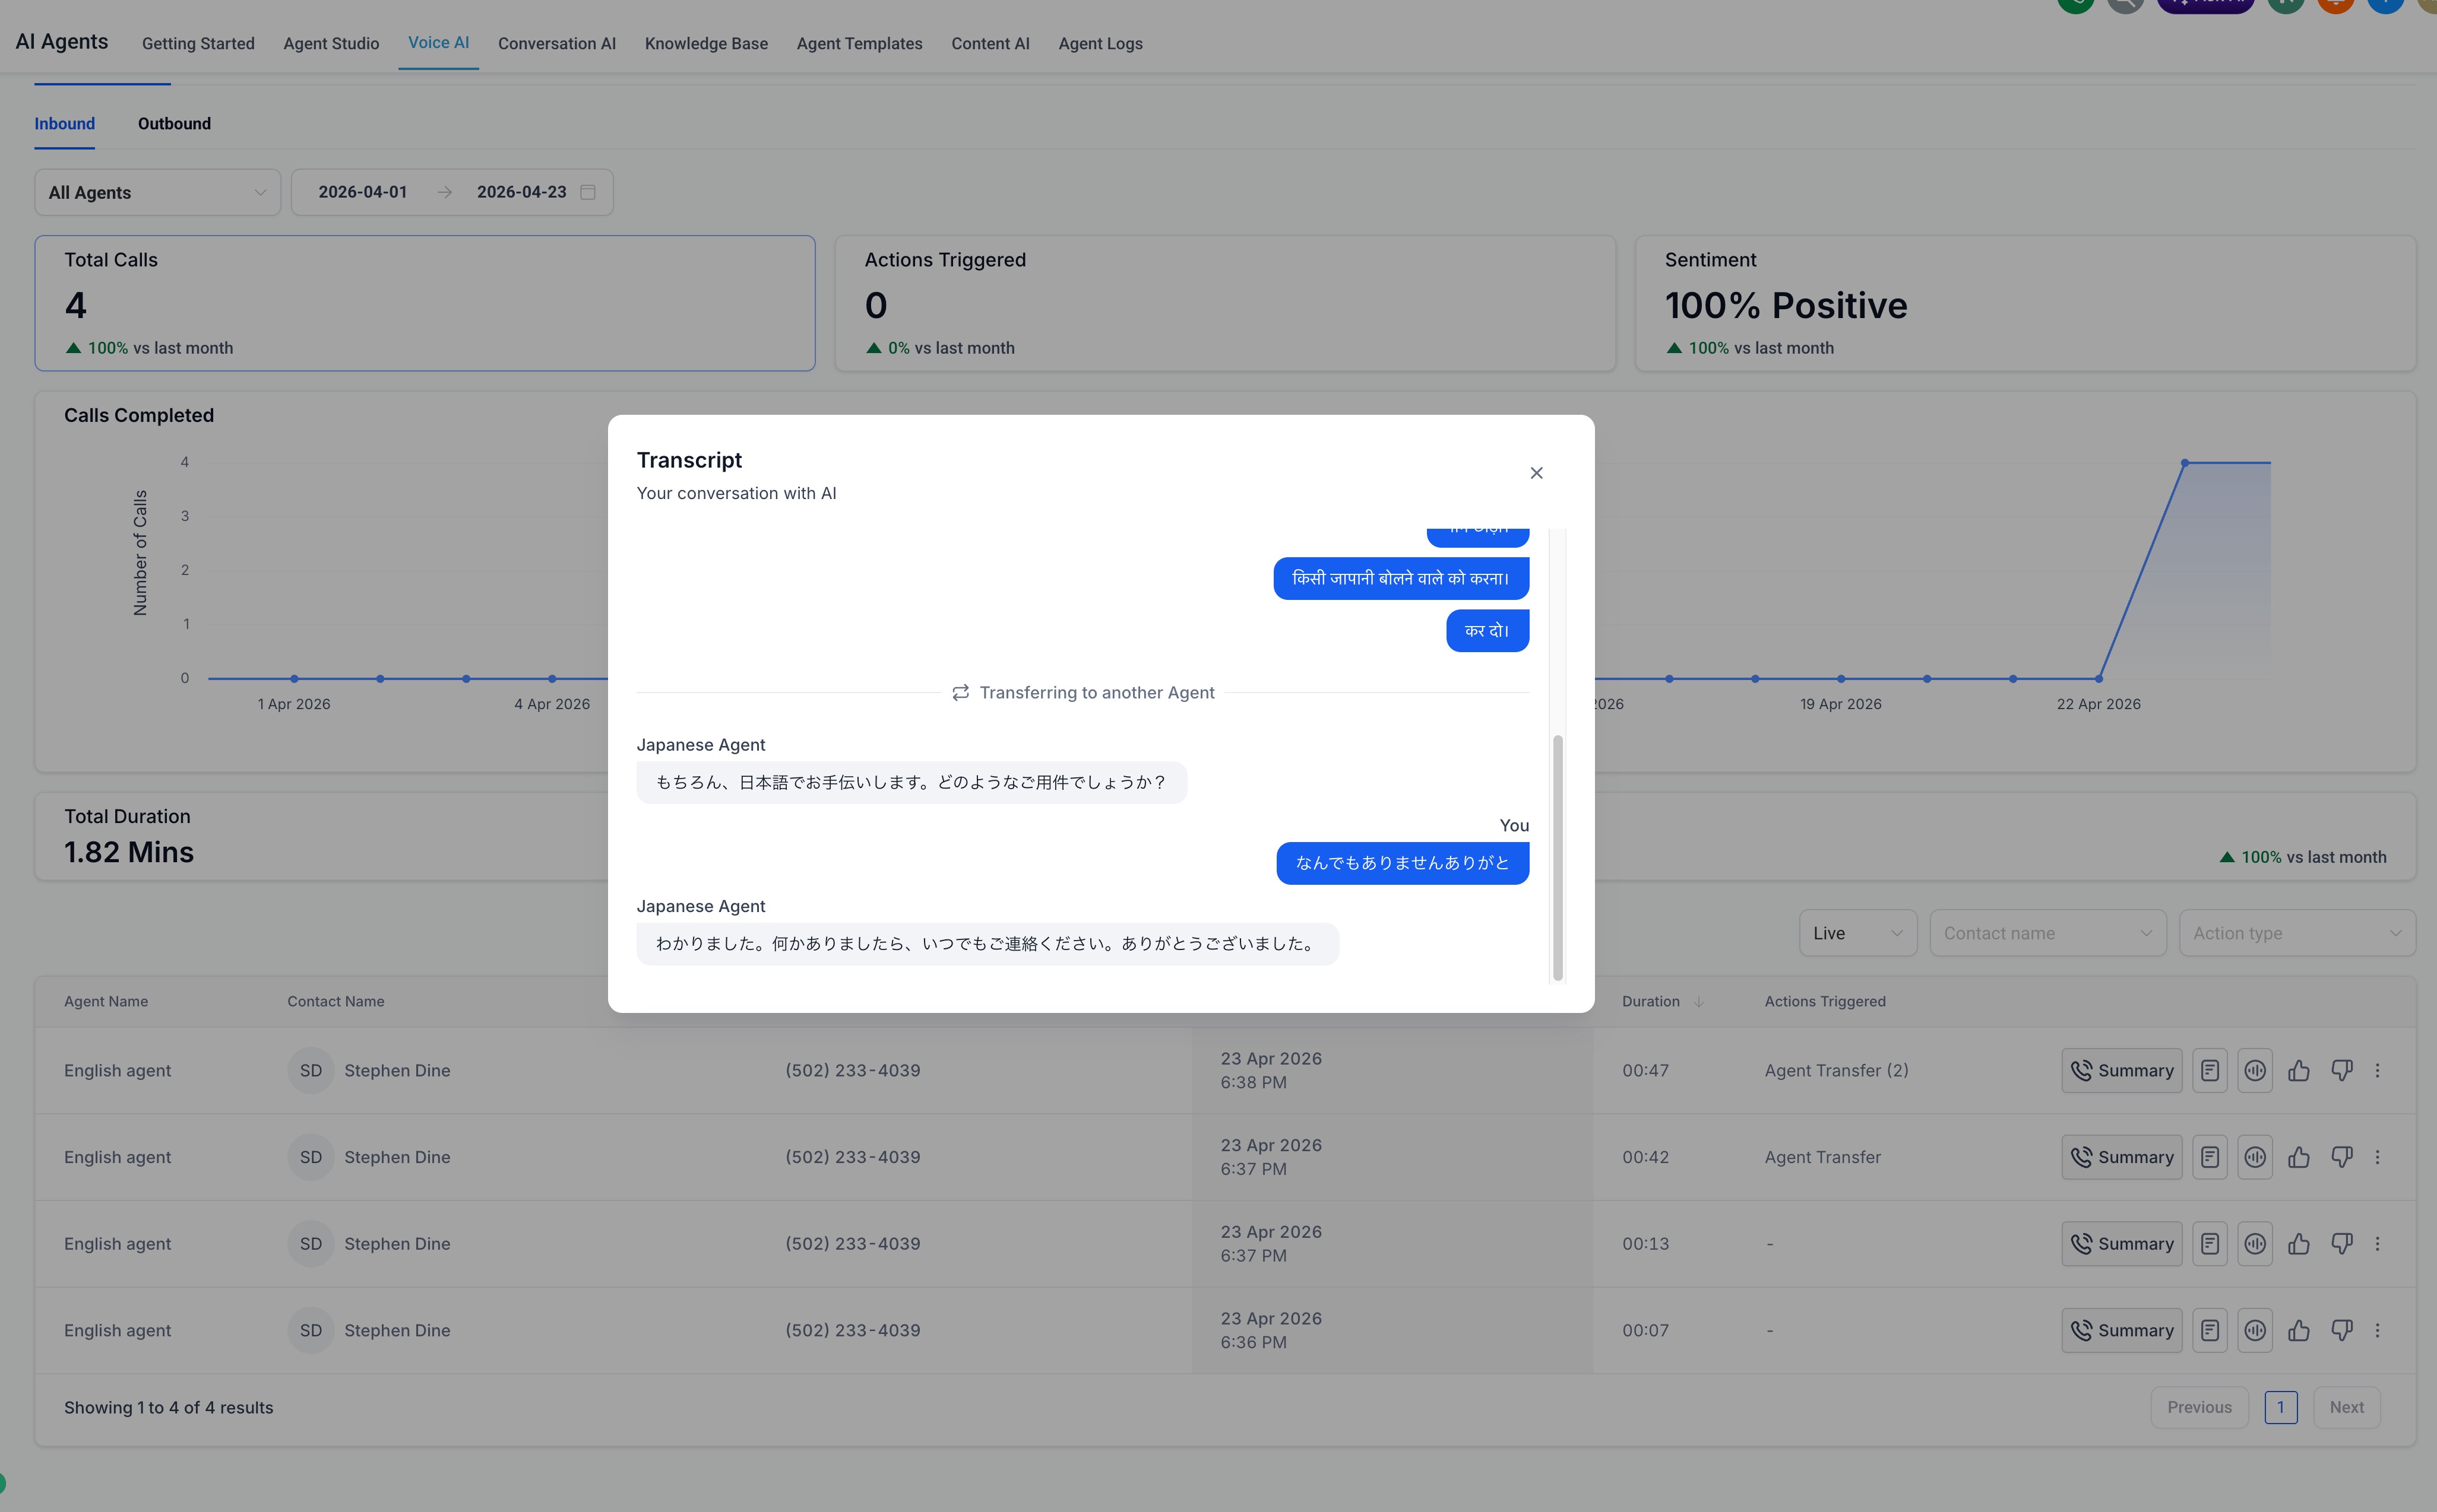
Task: Open transcript icon for 00:42 call
Action: [2209, 1157]
